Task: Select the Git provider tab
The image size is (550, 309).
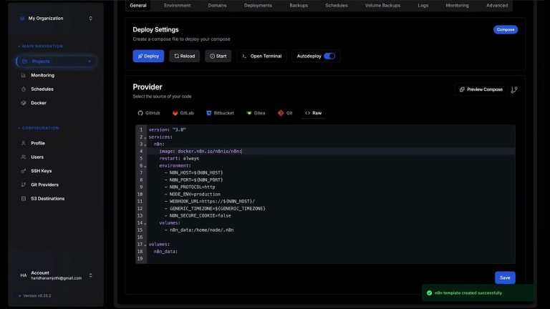Action: [x=285, y=113]
